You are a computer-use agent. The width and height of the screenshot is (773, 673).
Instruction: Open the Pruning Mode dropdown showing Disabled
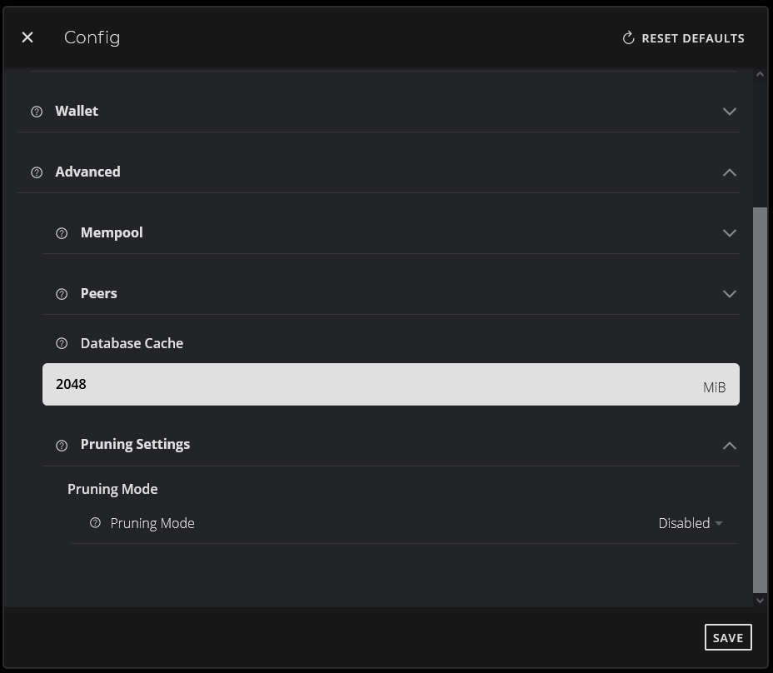click(690, 523)
